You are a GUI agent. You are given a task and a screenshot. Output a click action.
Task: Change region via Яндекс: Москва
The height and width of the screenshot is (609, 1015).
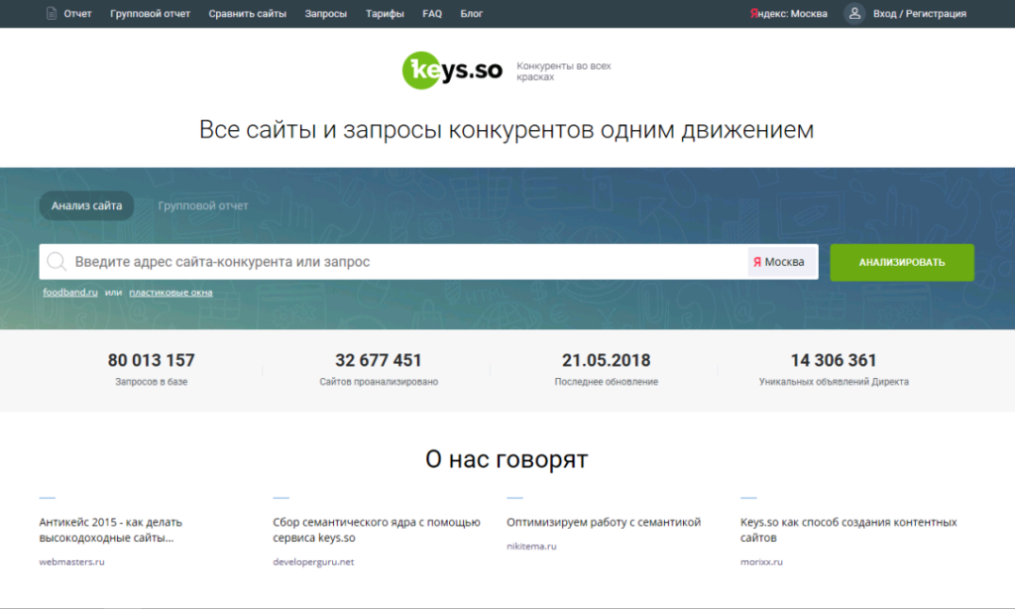(x=788, y=14)
